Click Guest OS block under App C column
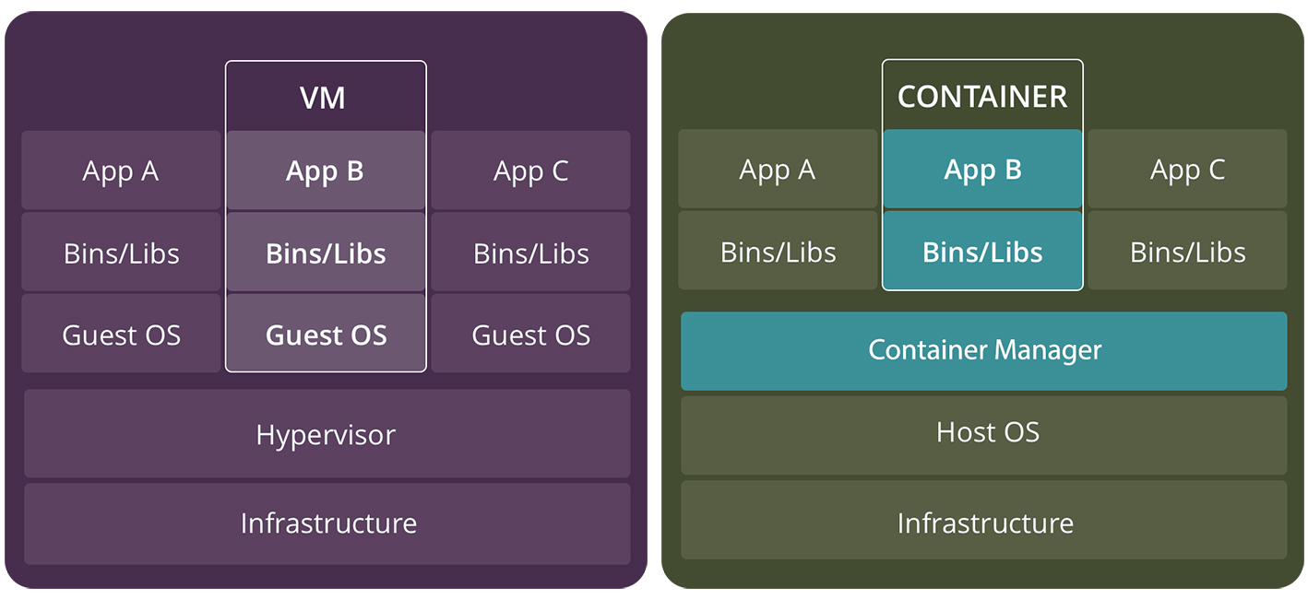1308x600 pixels. pos(530,335)
